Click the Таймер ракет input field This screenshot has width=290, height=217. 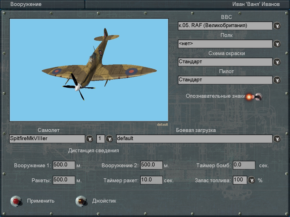[151, 180]
